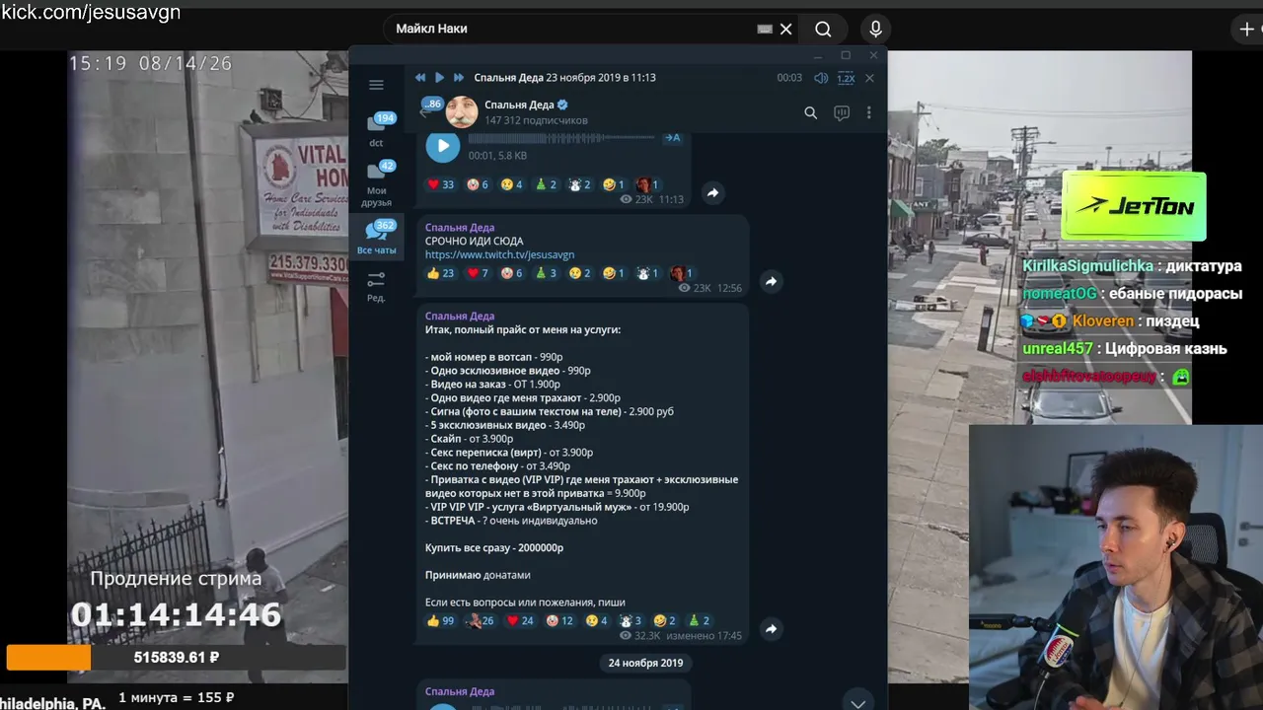Click 147 312 подписчиков subscriber count

click(536, 120)
